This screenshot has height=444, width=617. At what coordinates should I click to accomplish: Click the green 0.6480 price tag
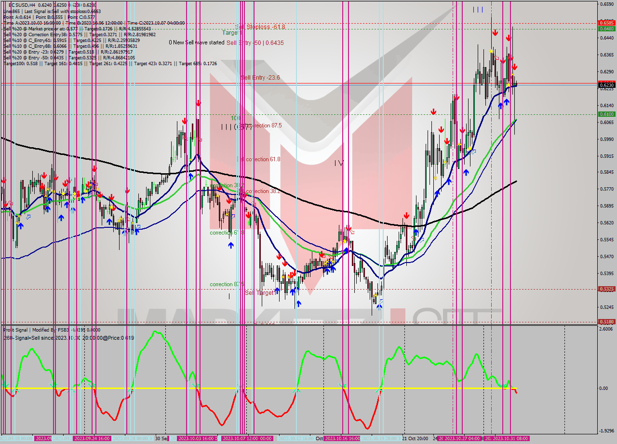606,28
